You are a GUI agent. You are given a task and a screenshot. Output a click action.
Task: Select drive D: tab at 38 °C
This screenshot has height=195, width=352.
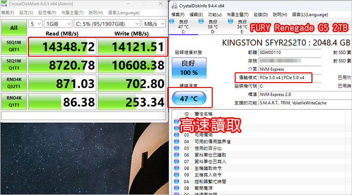click(x=213, y=26)
